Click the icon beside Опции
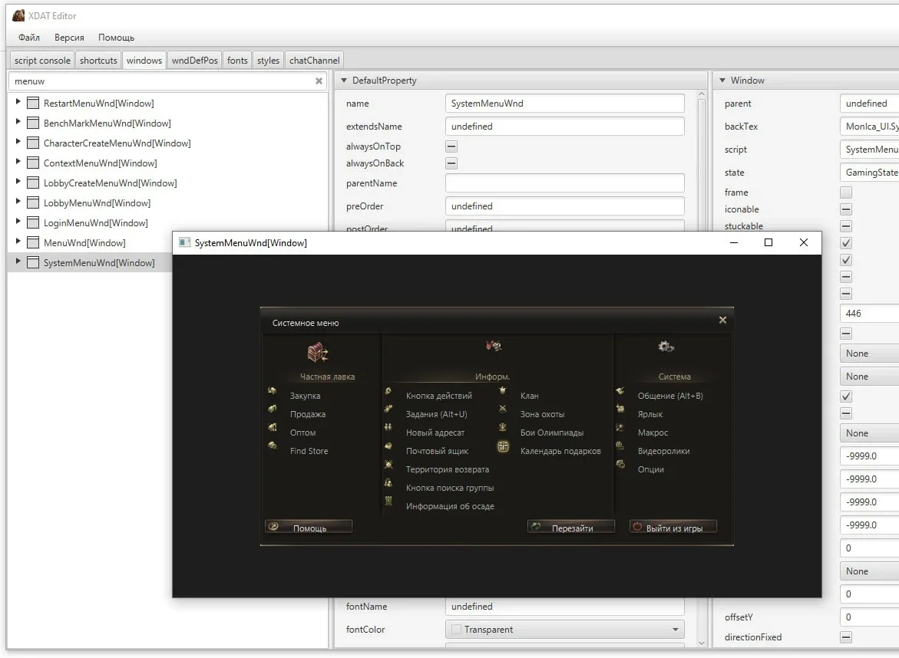899x658 pixels. pos(620,465)
